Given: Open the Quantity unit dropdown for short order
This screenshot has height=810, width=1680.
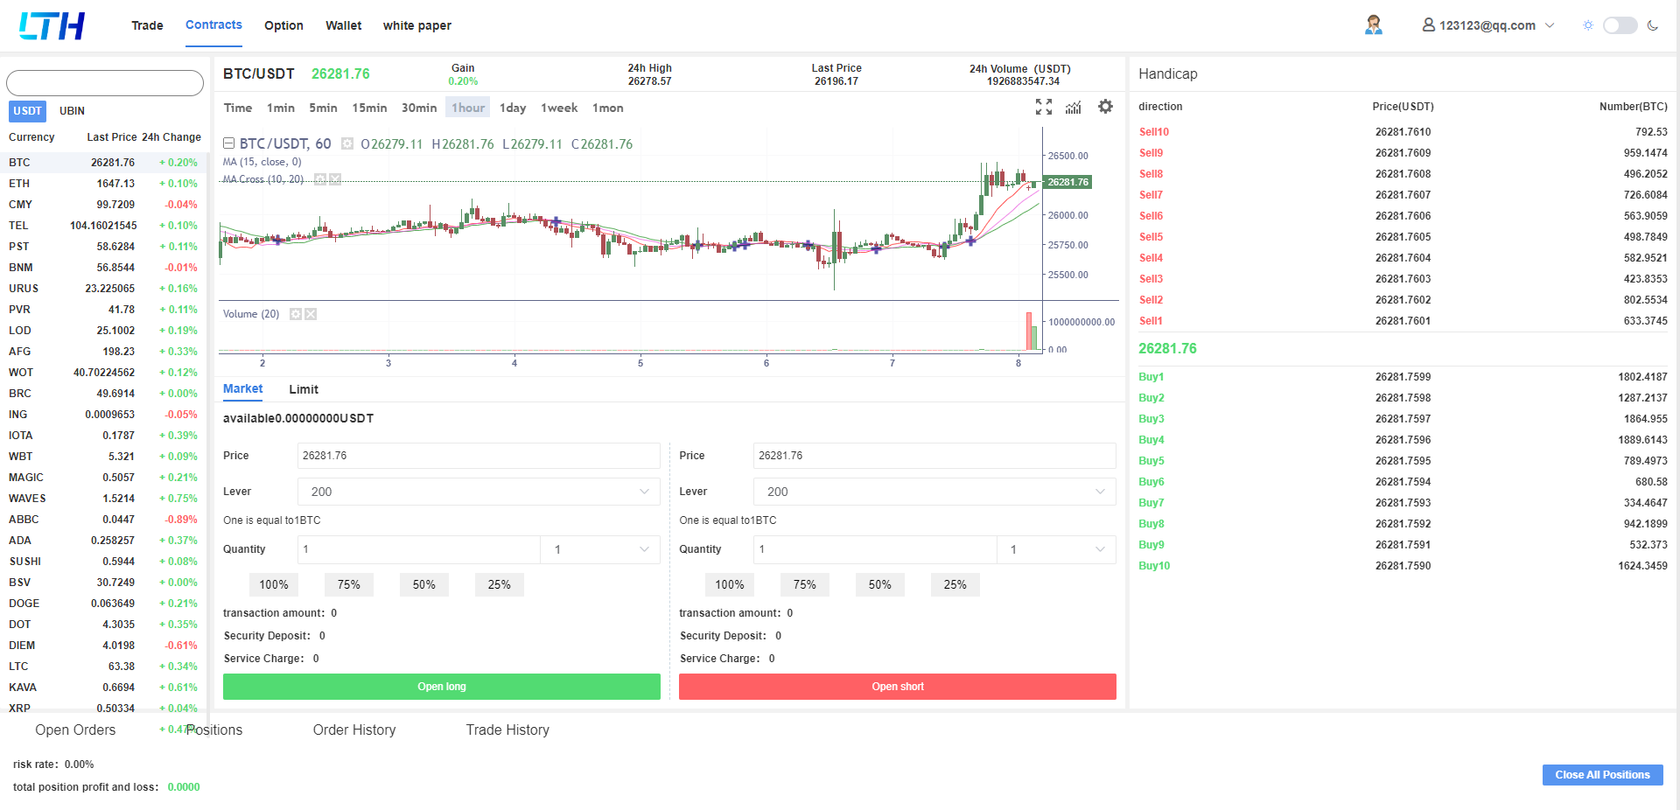Looking at the screenshot, I should coord(1056,549).
